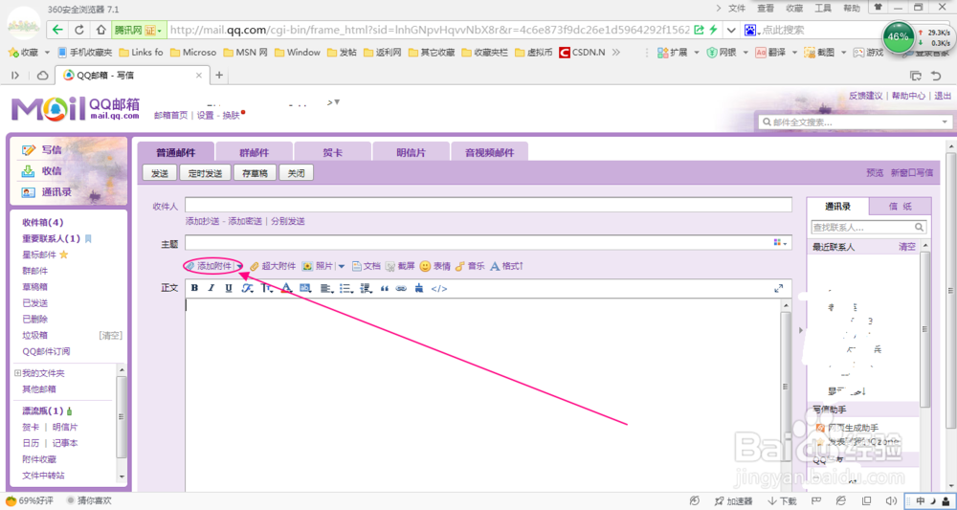Screen dimensions: 957x510
Task: Open the 草稿箱 drafts folder
Action: [34, 287]
